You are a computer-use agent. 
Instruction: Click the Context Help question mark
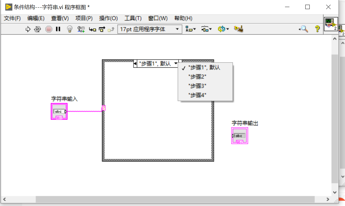[317, 29]
